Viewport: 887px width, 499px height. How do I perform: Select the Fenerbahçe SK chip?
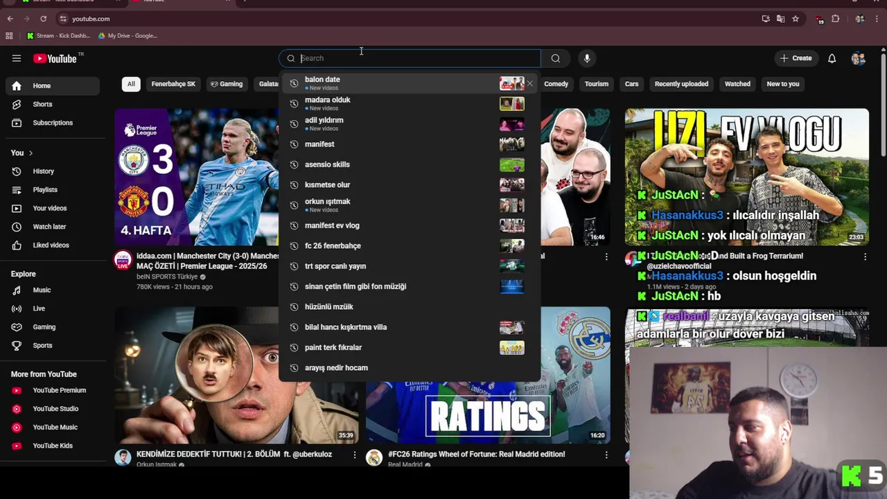173,84
